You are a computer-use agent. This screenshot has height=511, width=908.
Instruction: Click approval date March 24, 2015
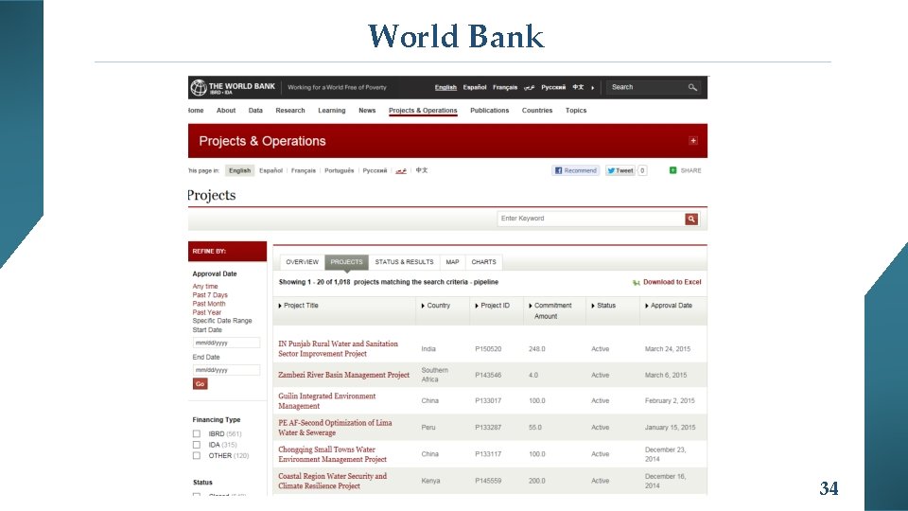668,349
